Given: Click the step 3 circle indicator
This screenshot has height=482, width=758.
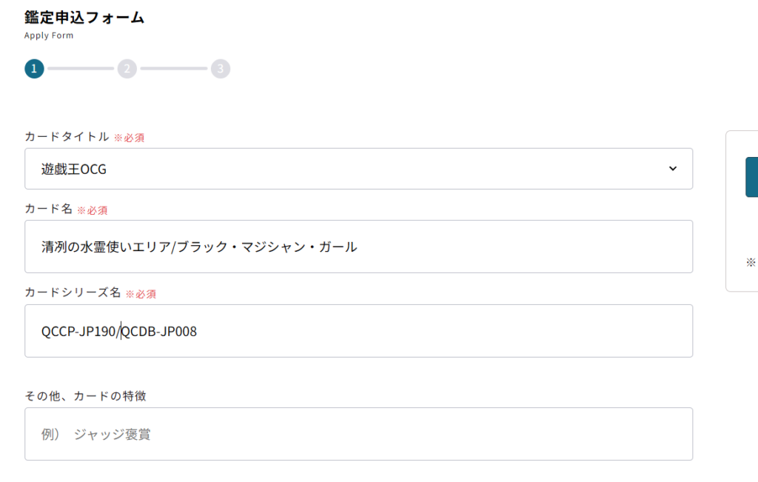Looking at the screenshot, I should [220, 68].
